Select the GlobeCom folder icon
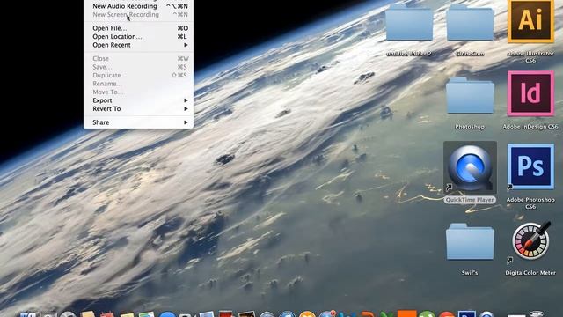This screenshot has width=563, height=317. [x=470, y=23]
